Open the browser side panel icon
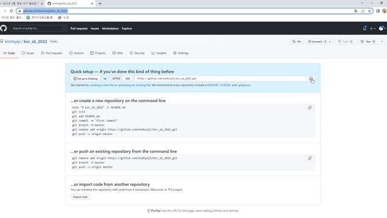 [x=377, y=11]
